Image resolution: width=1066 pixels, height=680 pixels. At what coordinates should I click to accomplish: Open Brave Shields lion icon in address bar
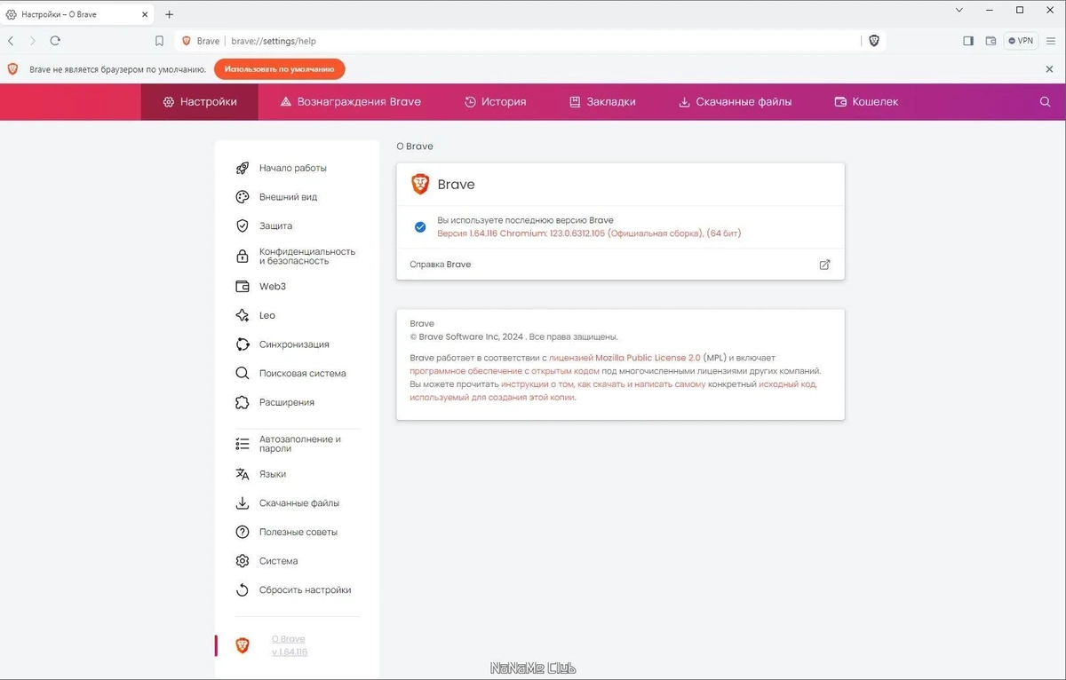(x=874, y=41)
